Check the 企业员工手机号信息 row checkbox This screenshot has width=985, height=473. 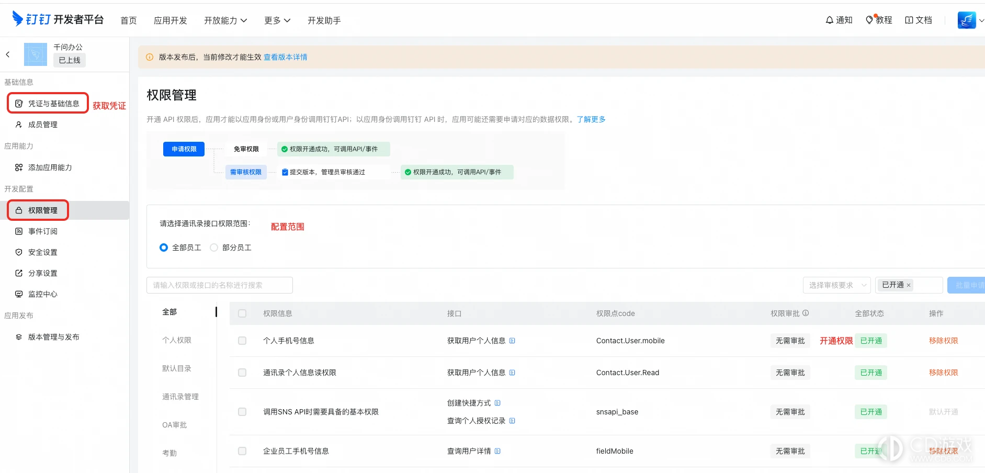(242, 451)
